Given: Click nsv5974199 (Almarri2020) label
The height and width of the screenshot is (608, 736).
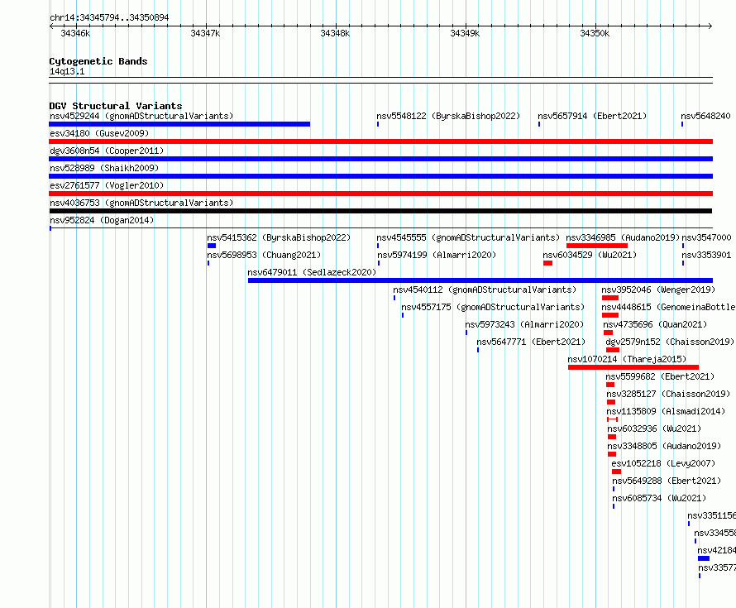Looking at the screenshot, I should tap(437, 255).
